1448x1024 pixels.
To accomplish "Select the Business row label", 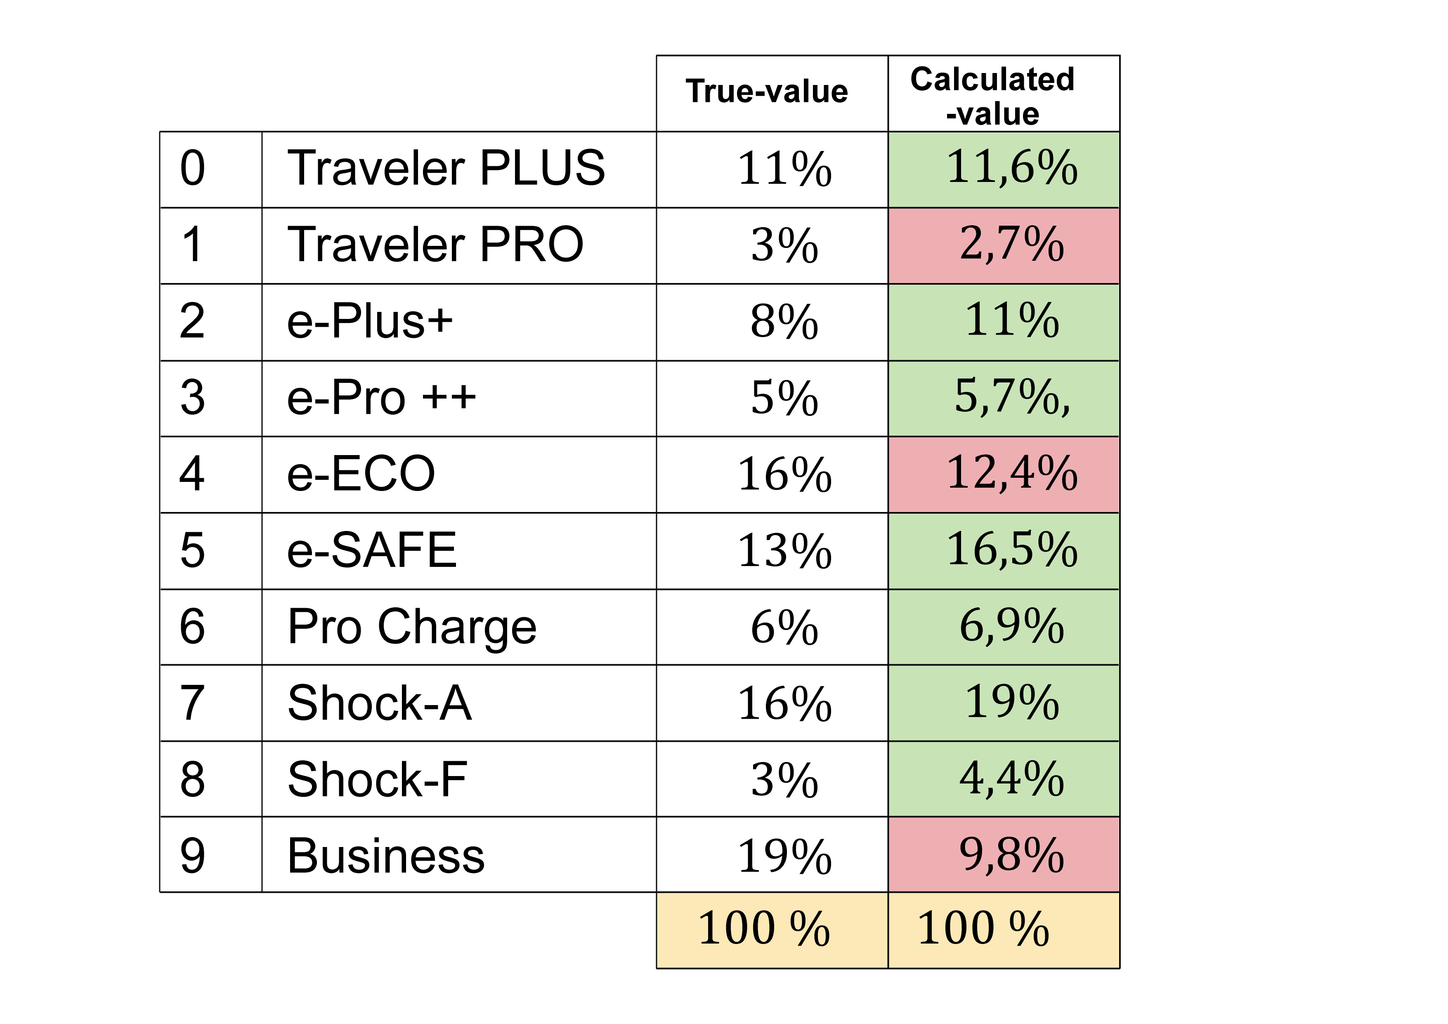I will coord(386,856).
